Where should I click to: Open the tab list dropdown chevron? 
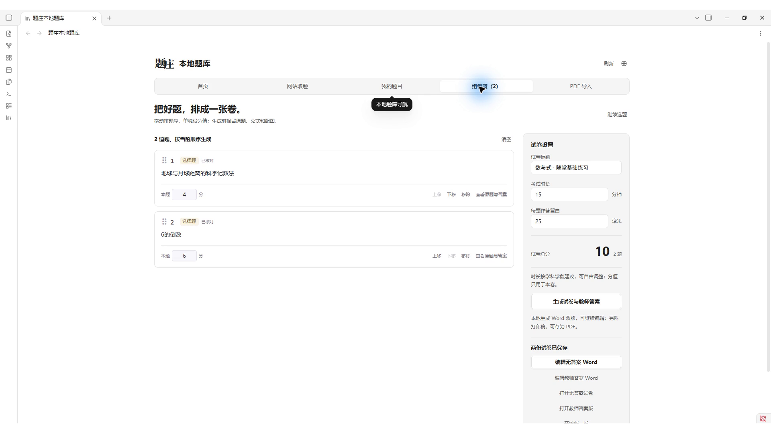coord(697,18)
